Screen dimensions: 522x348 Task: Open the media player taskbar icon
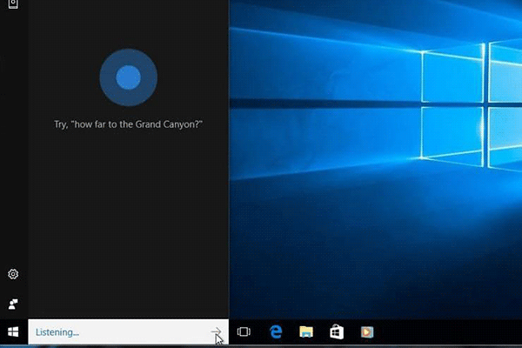pos(367,331)
